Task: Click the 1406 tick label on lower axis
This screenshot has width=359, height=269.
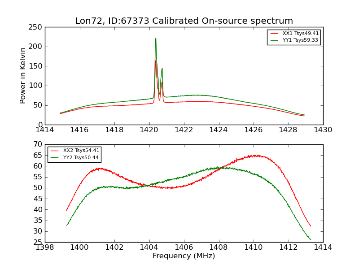Action: [184, 247]
